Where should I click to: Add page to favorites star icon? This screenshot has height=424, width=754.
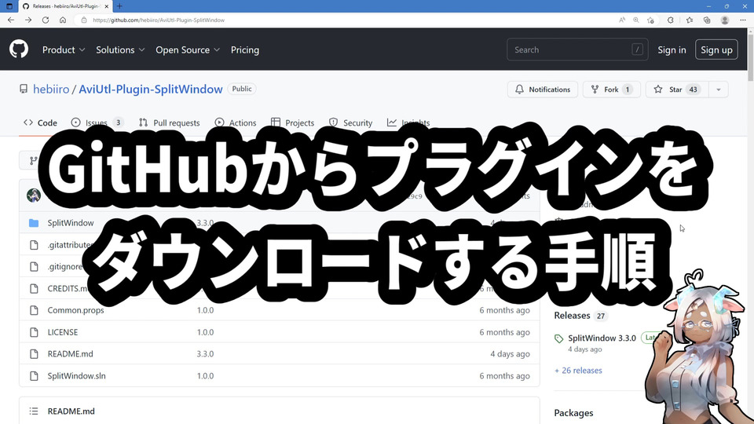click(x=650, y=20)
